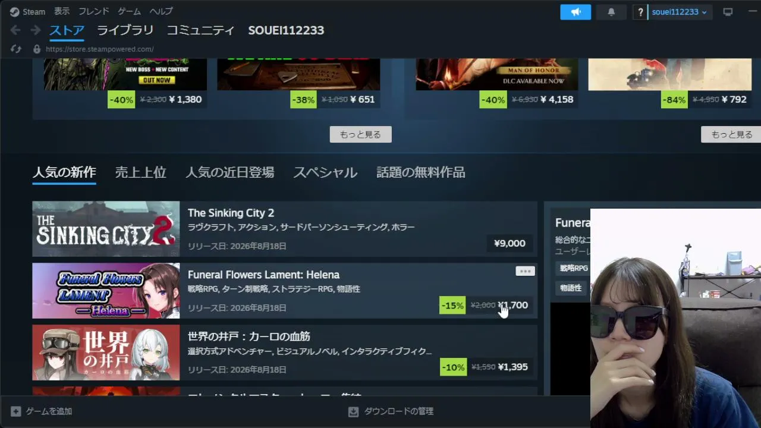Screen dimensions: 761x428
Task: Click the 物語性 tag in preview panel
Action: [571, 288]
